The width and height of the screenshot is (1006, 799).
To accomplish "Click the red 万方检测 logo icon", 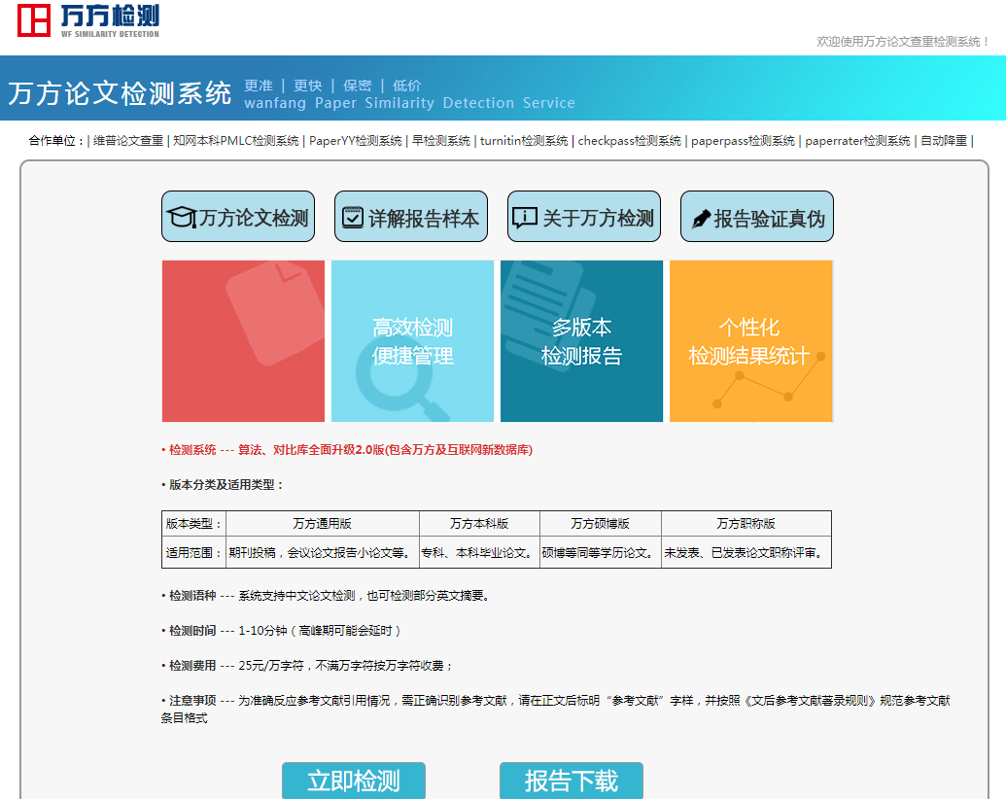I will click(x=33, y=19).
